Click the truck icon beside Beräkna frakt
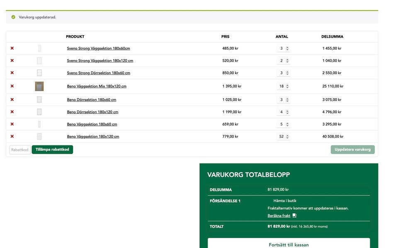The width and height of the screenshot is (398, 248). (x=294, y=215)
